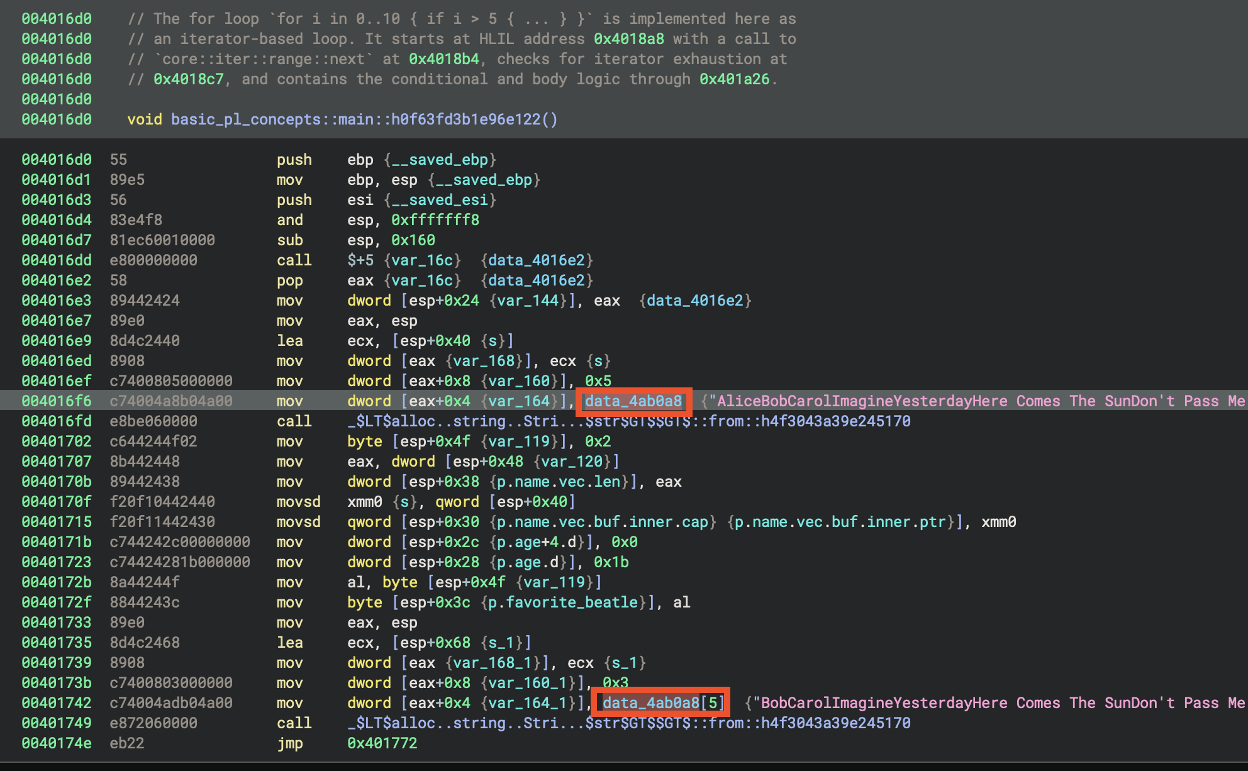Click the first String::from call target
Screen dimensions: 1248x771
pyautogui.click(x=628, y=421)
